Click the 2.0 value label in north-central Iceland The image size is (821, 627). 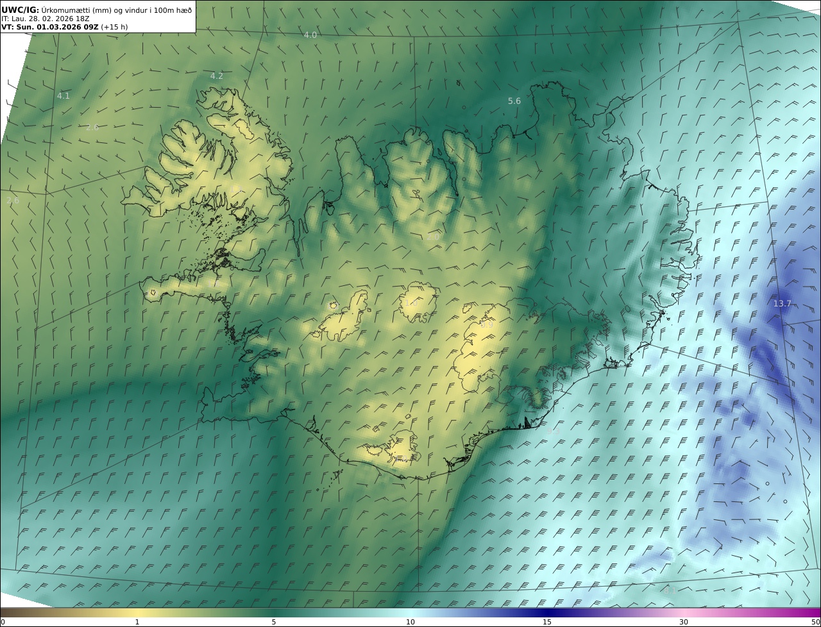[433, 237]
